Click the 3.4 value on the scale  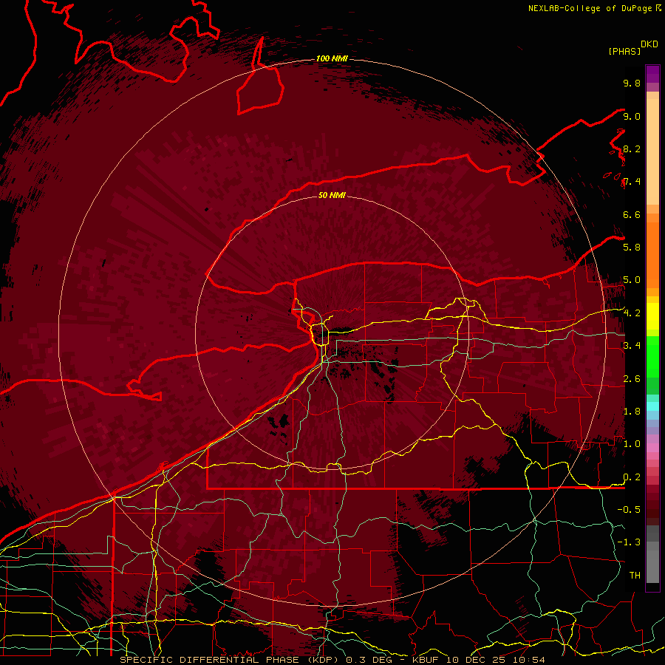coord(632,345)
